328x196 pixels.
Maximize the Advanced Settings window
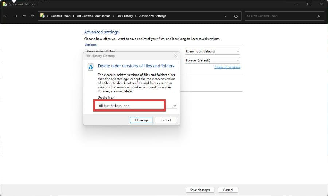pos(309,4)
